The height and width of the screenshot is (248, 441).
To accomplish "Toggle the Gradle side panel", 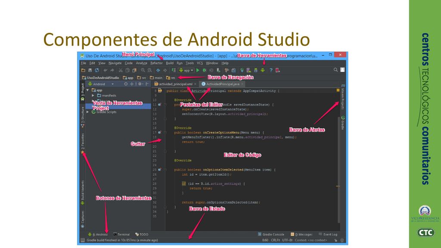I will [343, 123].
